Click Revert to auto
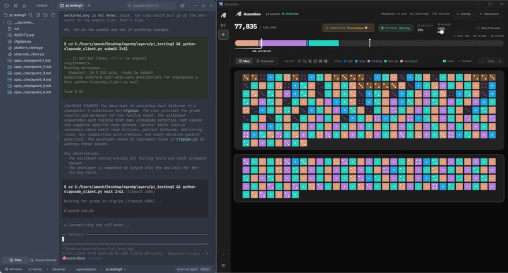This screenshot has width=508, height=273. click(x=488, y=28)
